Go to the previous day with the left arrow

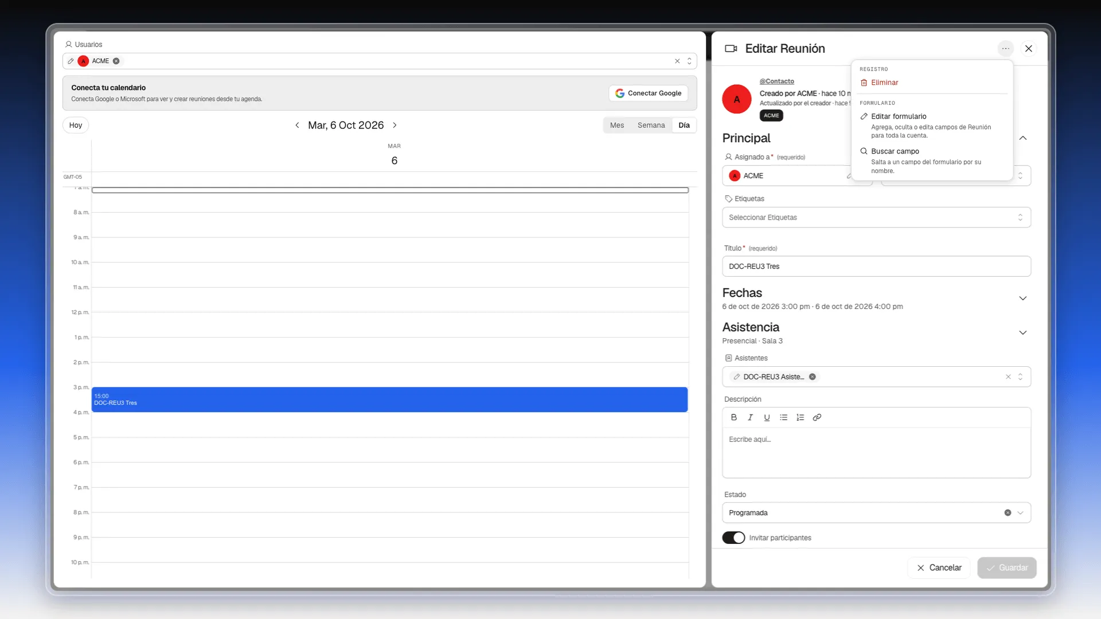pyautogui.click(x=297, y=125)
